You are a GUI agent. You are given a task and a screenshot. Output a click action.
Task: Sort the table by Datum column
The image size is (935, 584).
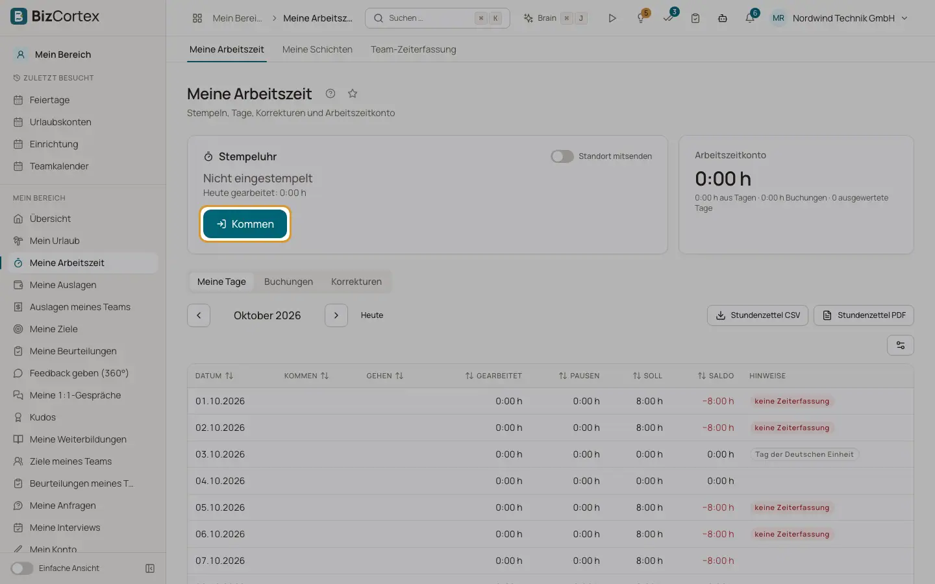pyautogui.click(x=214, y=376)
